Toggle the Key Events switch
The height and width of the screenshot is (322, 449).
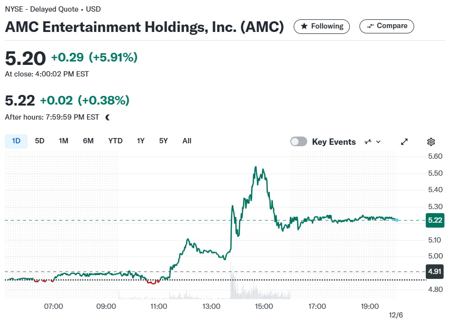(x=299, y=141)
